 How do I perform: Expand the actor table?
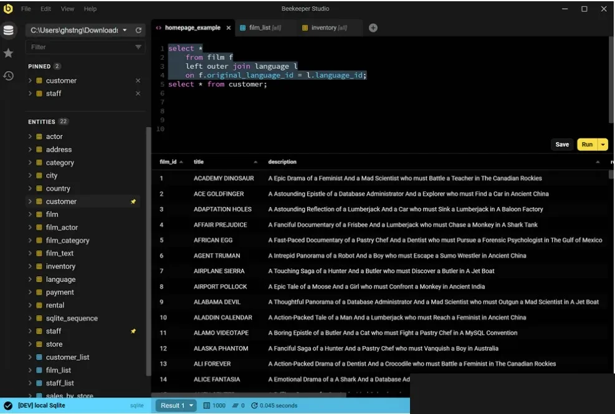(30, 136)
